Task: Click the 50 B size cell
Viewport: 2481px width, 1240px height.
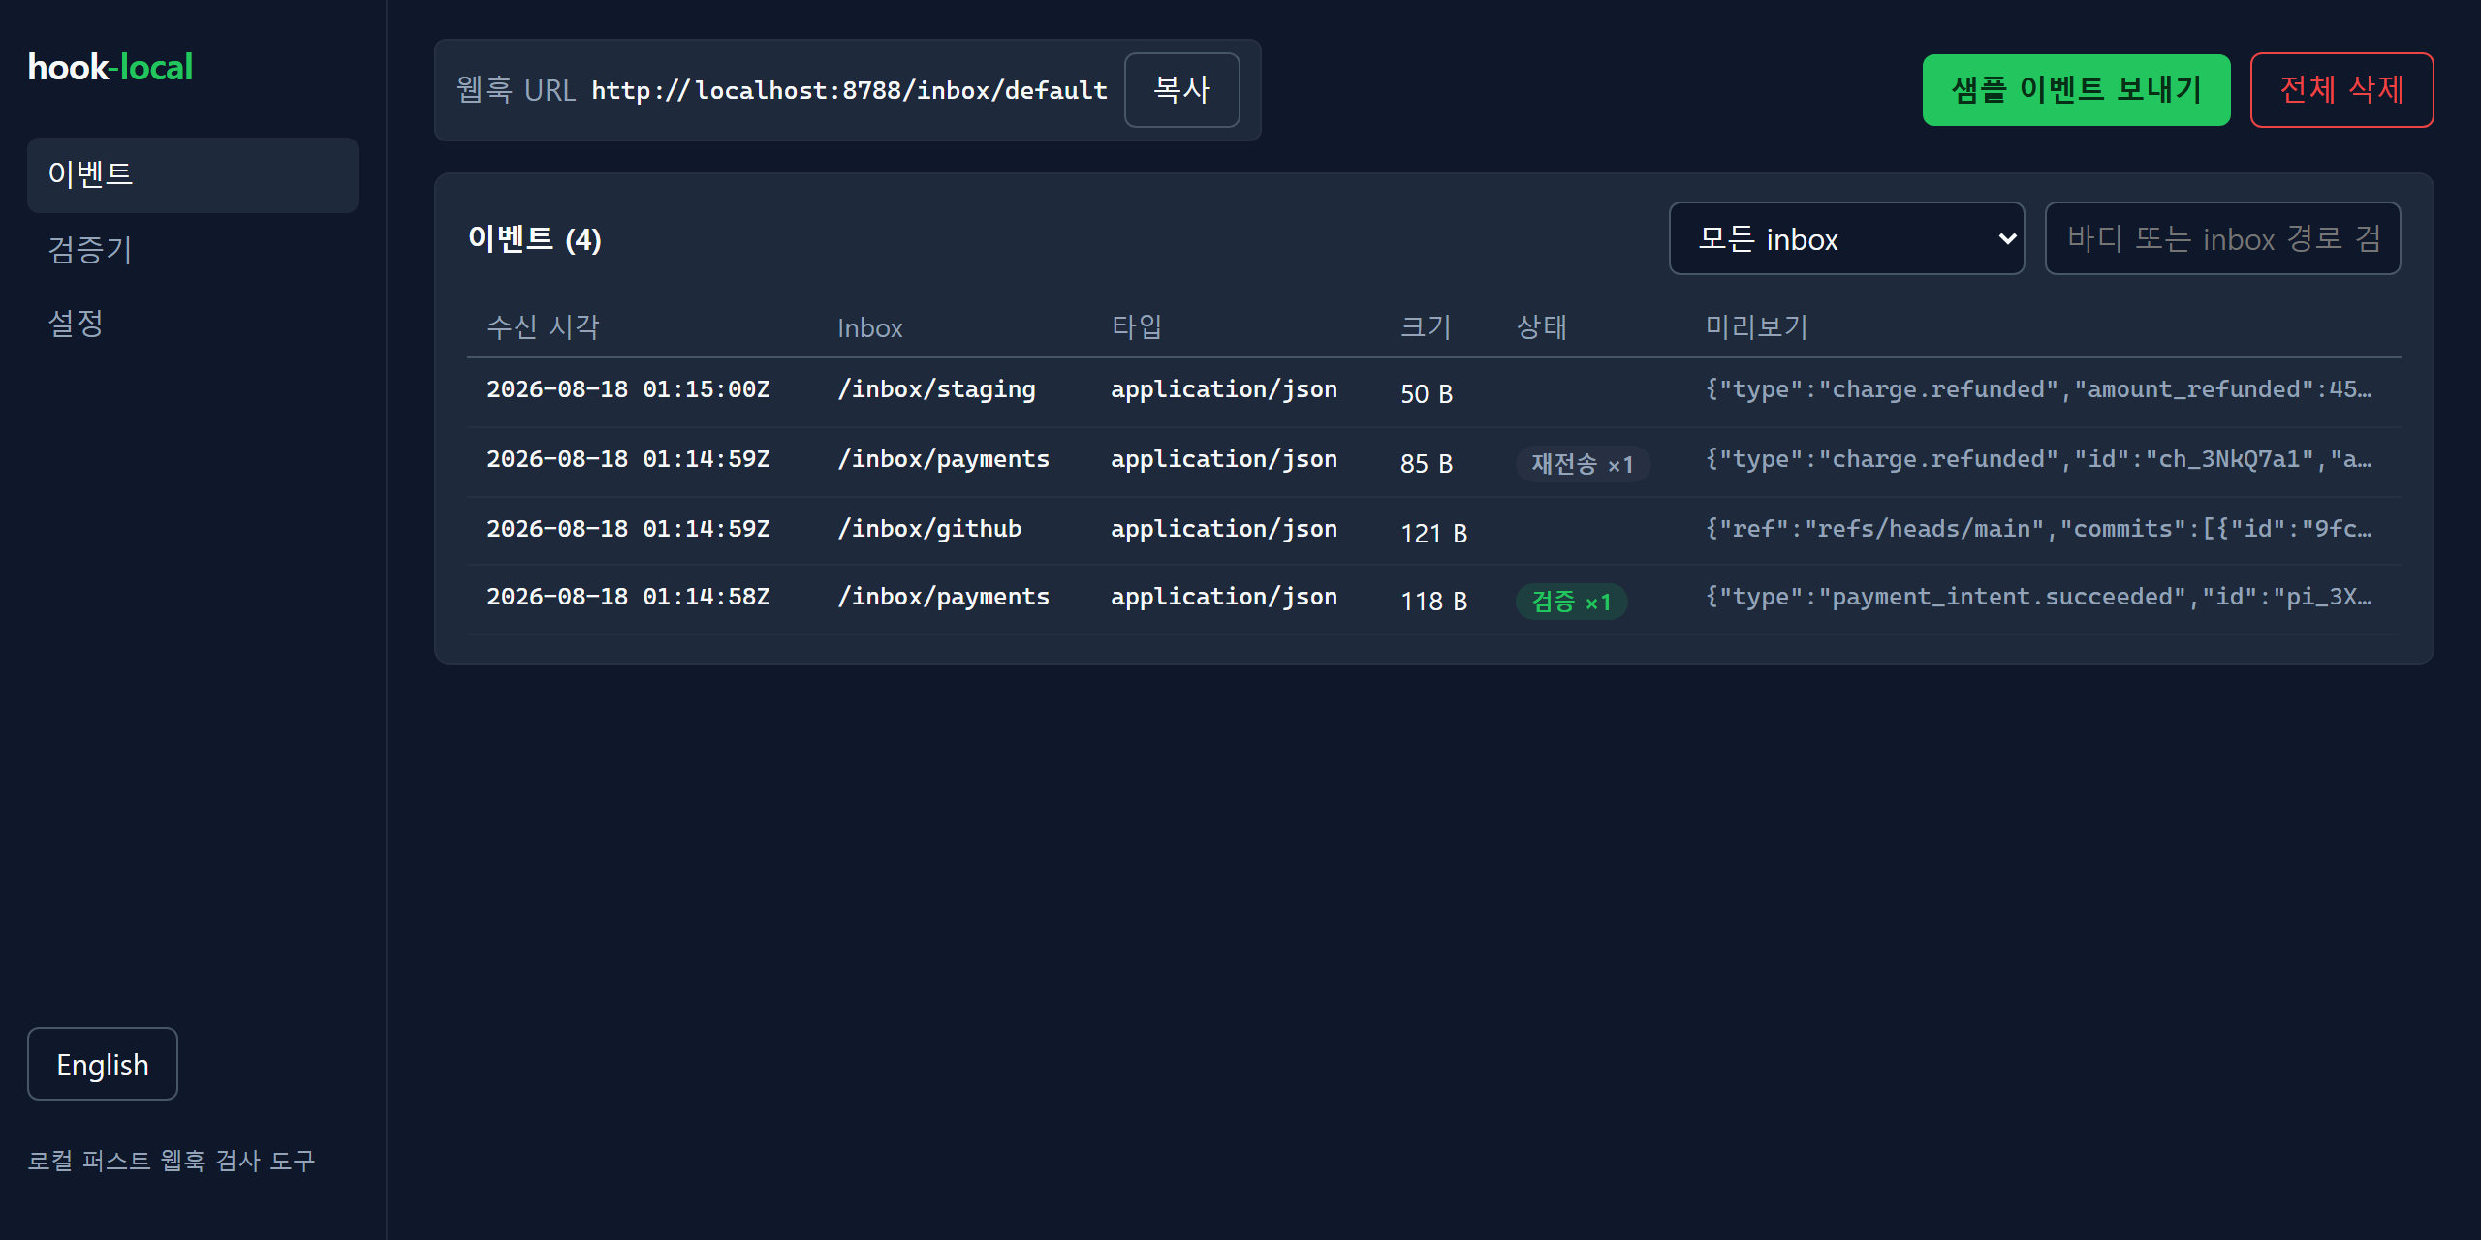Action: [x=1427, y=393]
